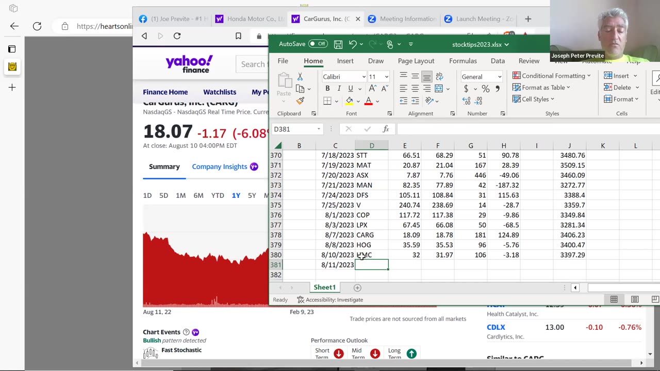The height and width of the screenshot is (371, 660).
Task: Open the Page Layout ribbon tab
Action: click(x=416, y=61)
